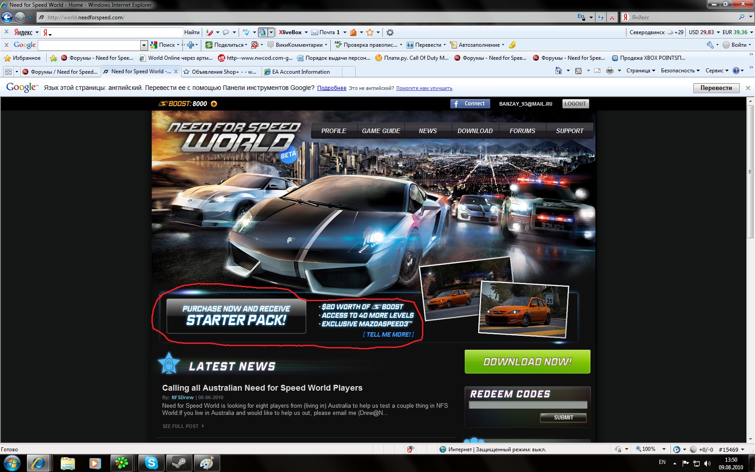Open Paint from the taskbar
Screen dimensions: 755x472
point(207,463)
